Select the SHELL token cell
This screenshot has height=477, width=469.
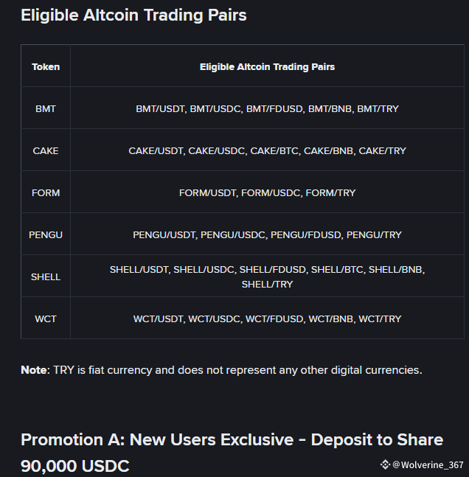(x=46, y=276)
